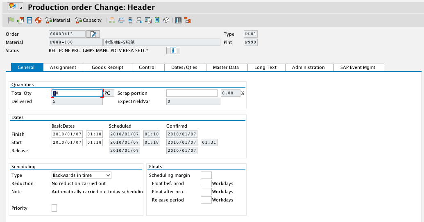Click the Confirmd finish date field
Screen dimensions: 424x222
[x=182, y=134]
